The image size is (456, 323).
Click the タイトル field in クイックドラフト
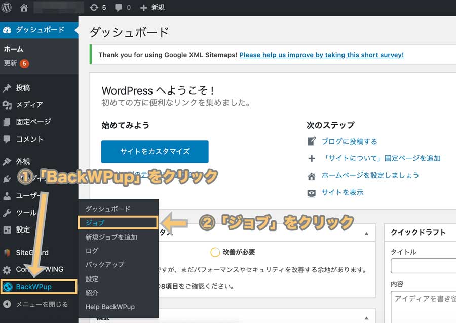(x=424, y=266)
